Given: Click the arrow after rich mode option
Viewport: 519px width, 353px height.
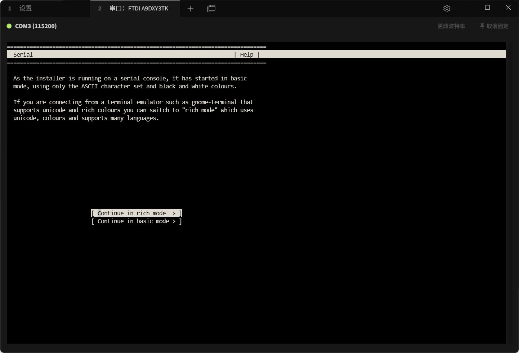Looking at the screenshot, I should pyautogui.click(x=174, y=213).
